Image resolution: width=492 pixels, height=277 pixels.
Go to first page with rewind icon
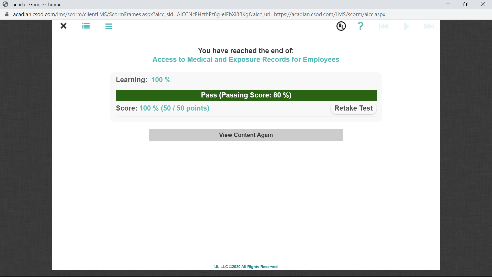[x=384, y=26]
